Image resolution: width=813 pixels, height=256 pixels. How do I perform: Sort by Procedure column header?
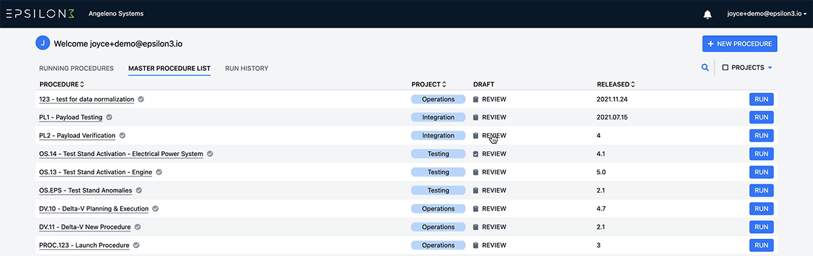(x=62, y=84)
